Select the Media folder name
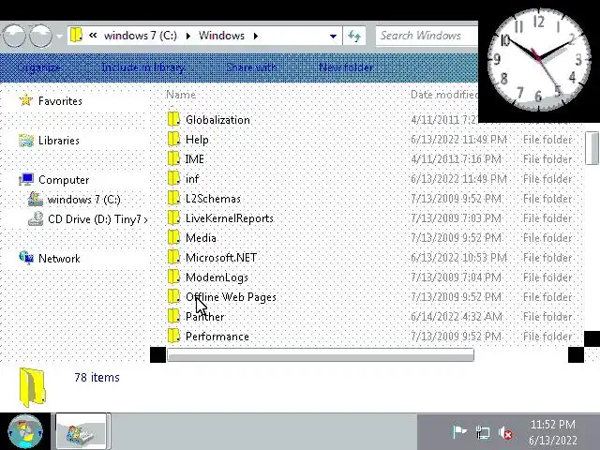 (201, 238)
